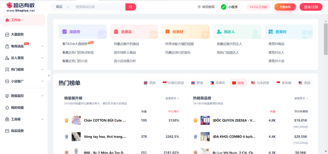
Task: Click the purple 探趋势 trend icon
Action: (x=64, y=32)
